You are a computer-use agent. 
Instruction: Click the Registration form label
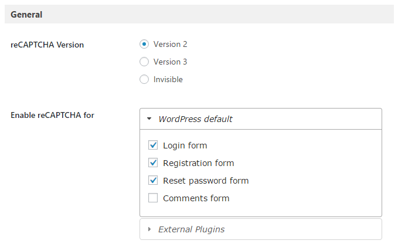[x=199, y=163]
